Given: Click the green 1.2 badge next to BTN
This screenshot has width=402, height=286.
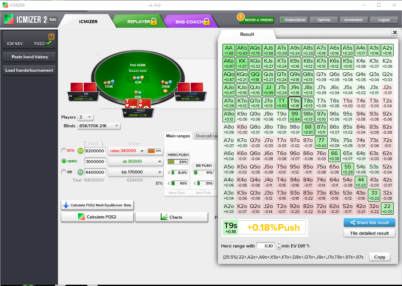Looking at the screenshot, I should [80, 150].
